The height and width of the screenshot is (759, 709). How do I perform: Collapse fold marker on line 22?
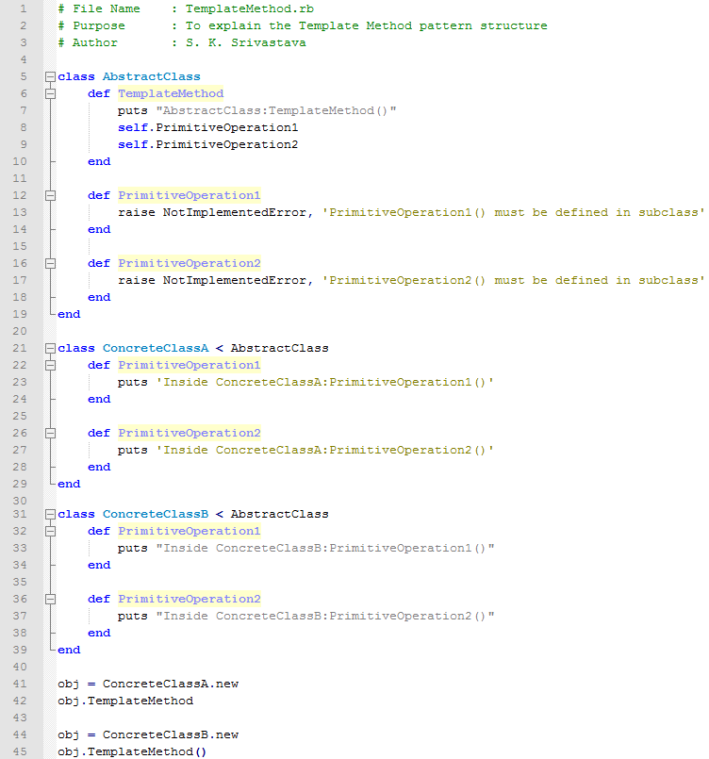coord(50,365)
